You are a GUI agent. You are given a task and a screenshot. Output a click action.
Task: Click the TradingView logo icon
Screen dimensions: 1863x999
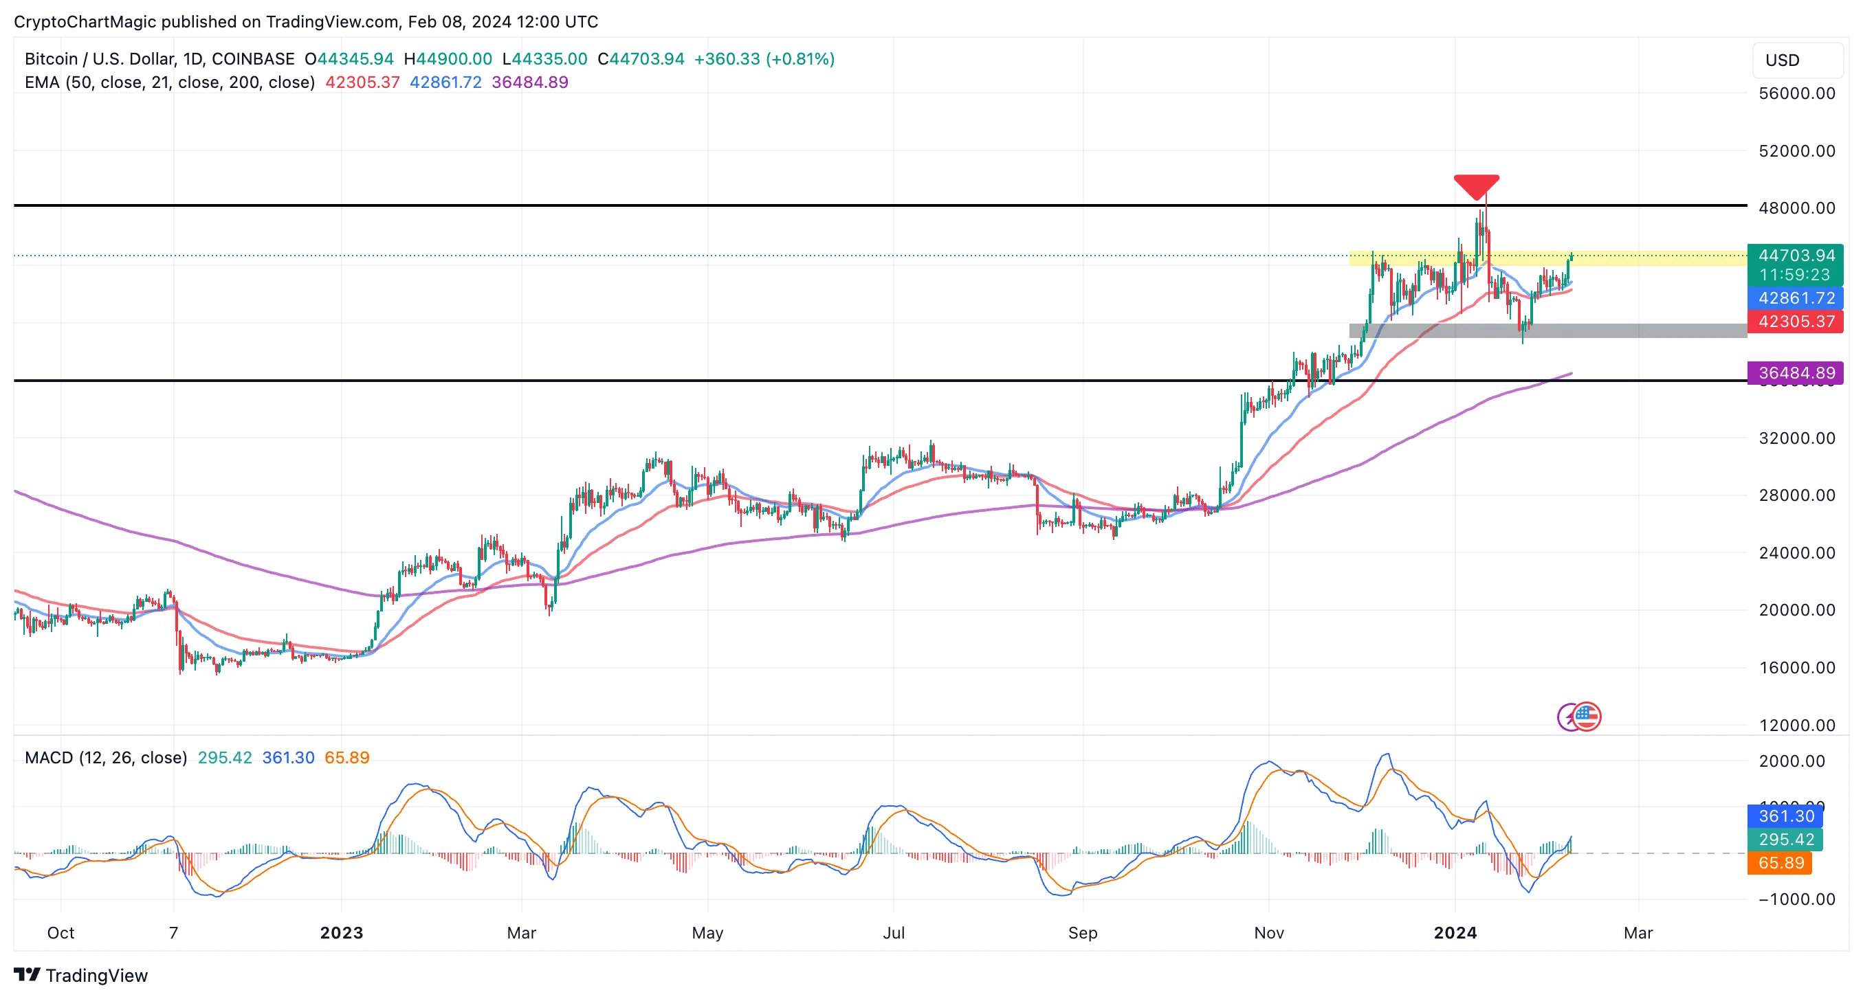click(27, 974)
